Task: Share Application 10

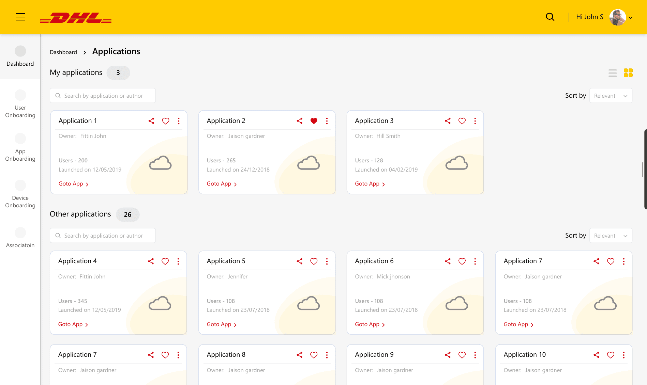Action: [596, 355]
